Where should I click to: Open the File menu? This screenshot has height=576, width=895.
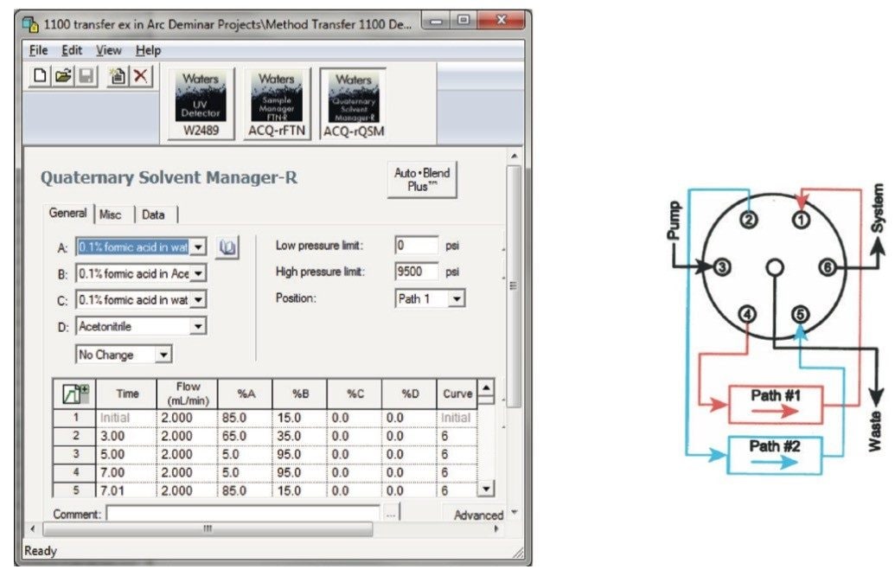[38, 50]
